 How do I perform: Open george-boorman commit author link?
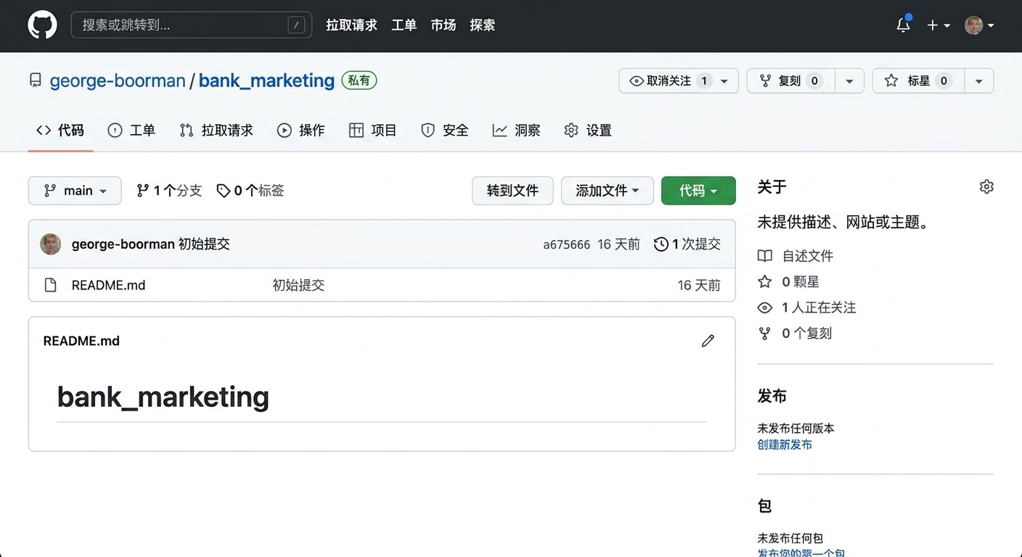pos(123,244)
